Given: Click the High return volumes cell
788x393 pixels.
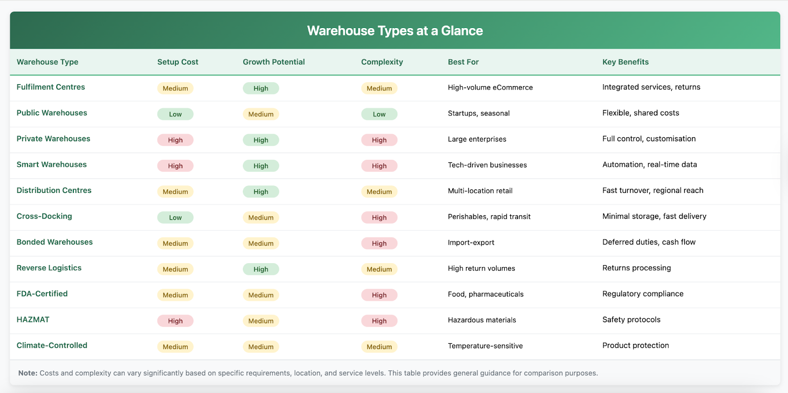Looking at the screenshot, I should point(482,268).
